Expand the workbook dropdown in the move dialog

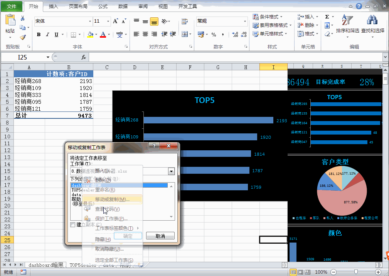pyautogui.click(x=171, y=171)
